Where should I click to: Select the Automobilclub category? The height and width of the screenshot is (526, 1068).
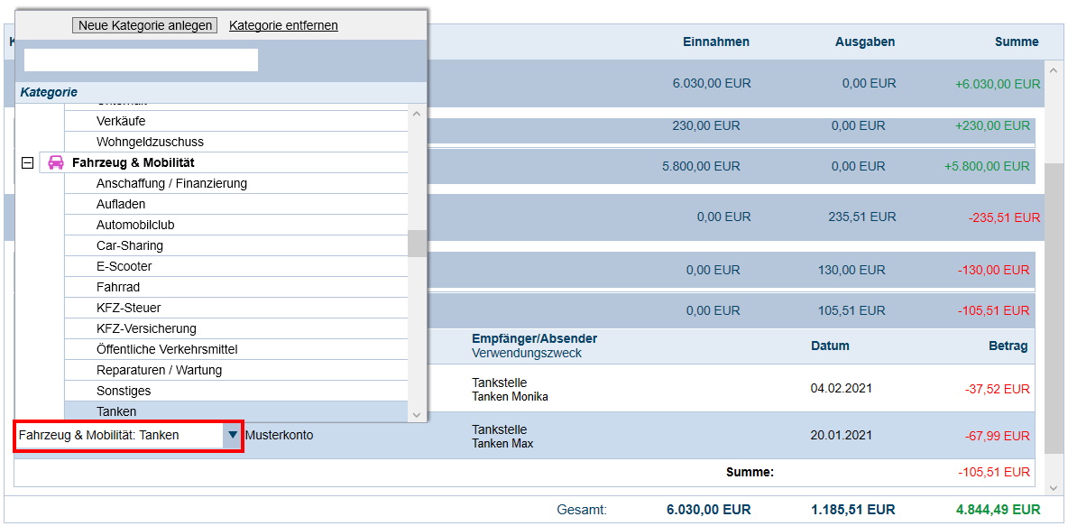236,225
